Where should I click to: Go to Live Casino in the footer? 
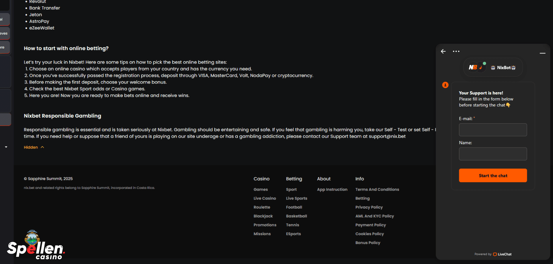click(x=265, y=198)
